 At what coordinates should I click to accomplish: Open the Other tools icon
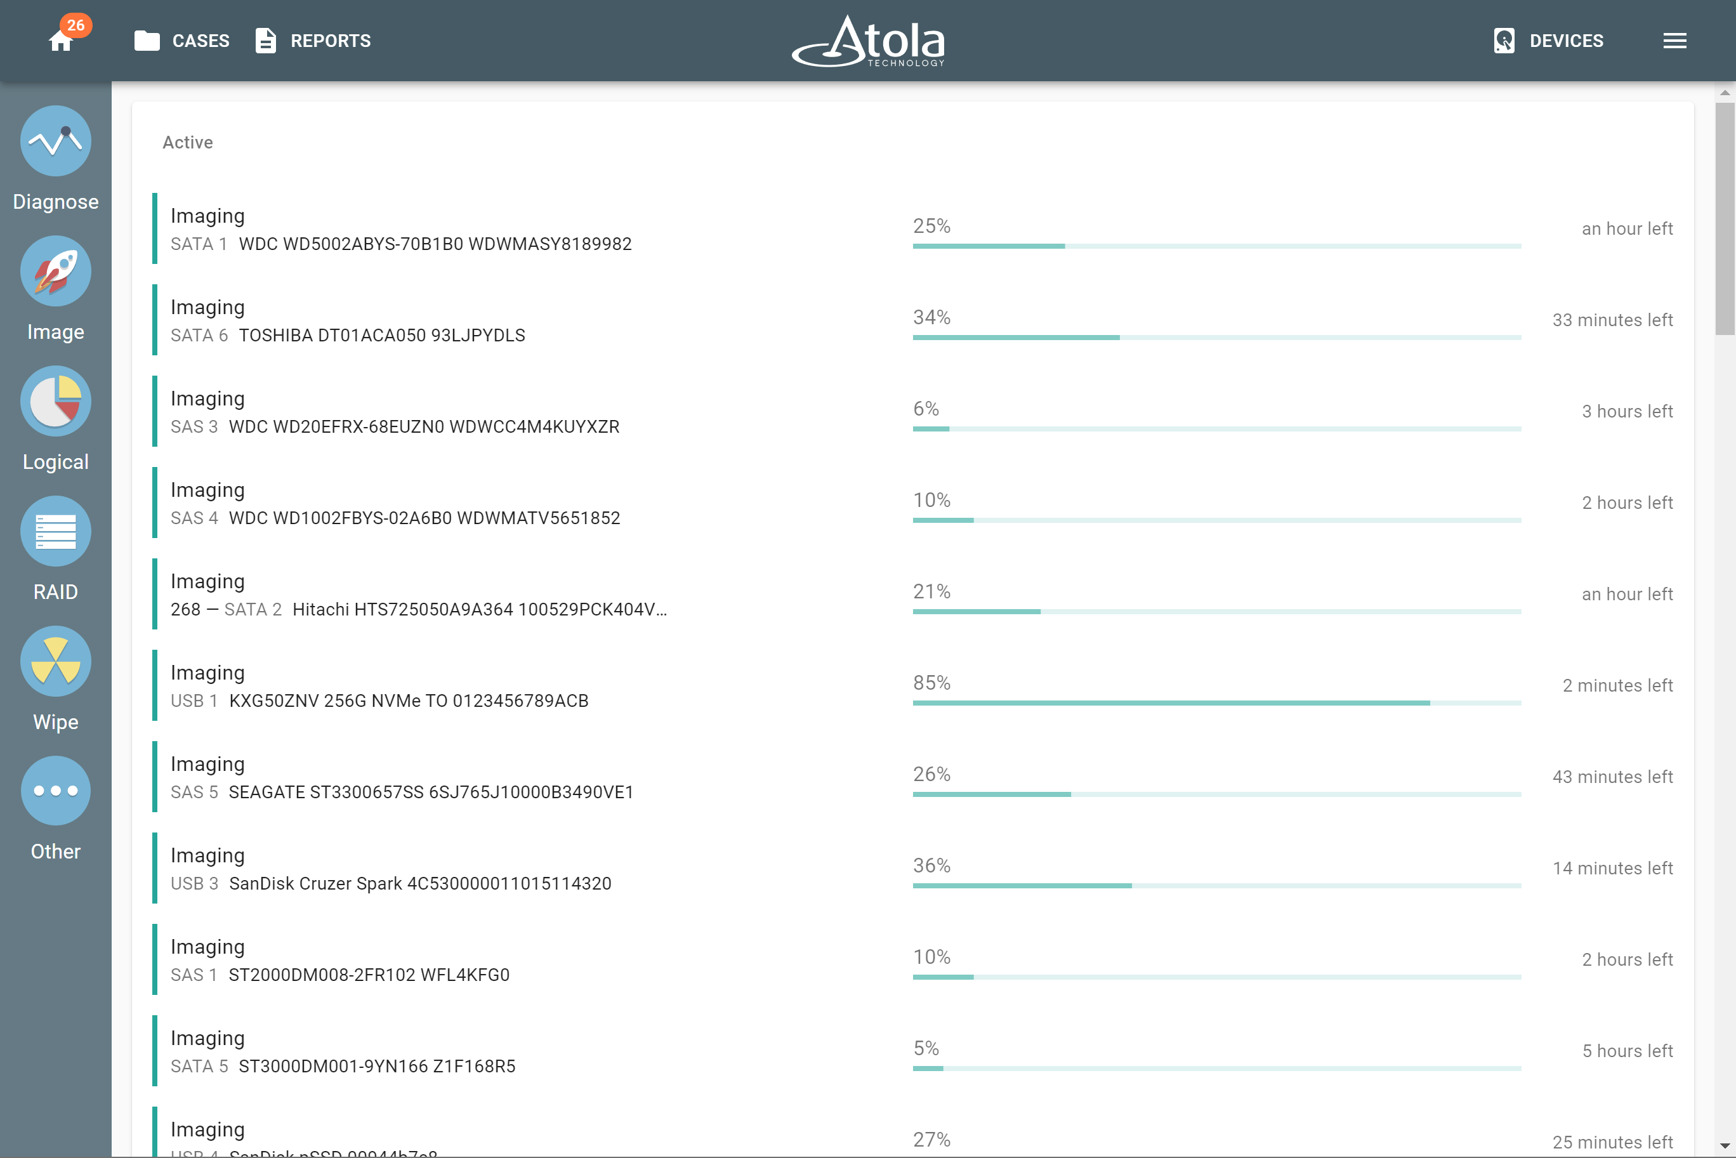pyautogui.click(x=55, y=790)
